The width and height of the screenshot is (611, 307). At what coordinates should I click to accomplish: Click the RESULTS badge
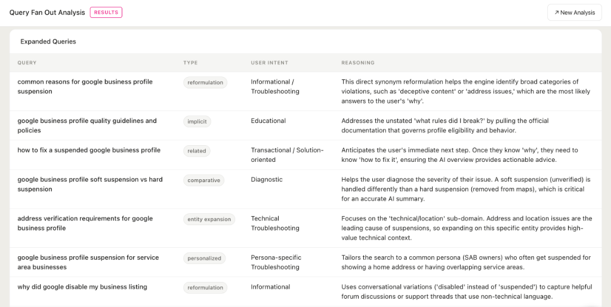(106, 13)
